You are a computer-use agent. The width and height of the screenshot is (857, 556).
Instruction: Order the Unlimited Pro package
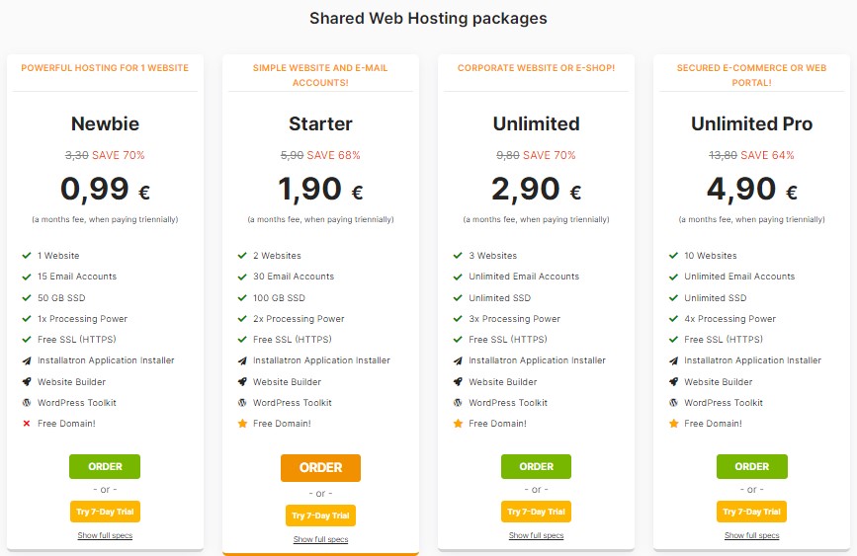tap(752, 466)
